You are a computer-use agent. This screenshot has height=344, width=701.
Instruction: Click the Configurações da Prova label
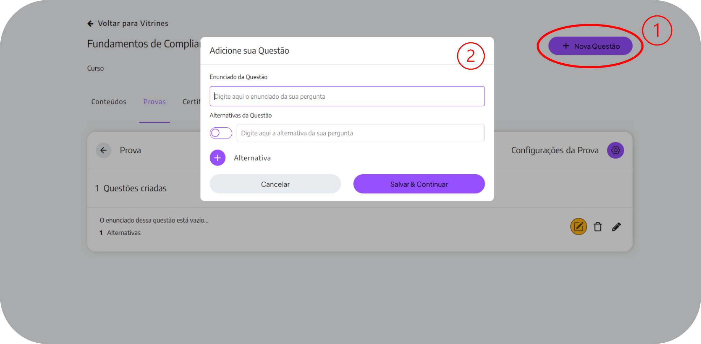554,150
